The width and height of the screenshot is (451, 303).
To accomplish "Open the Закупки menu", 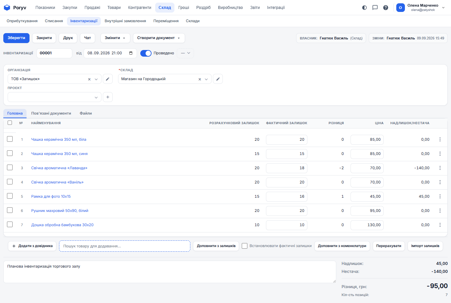I will tap(70, 8).
